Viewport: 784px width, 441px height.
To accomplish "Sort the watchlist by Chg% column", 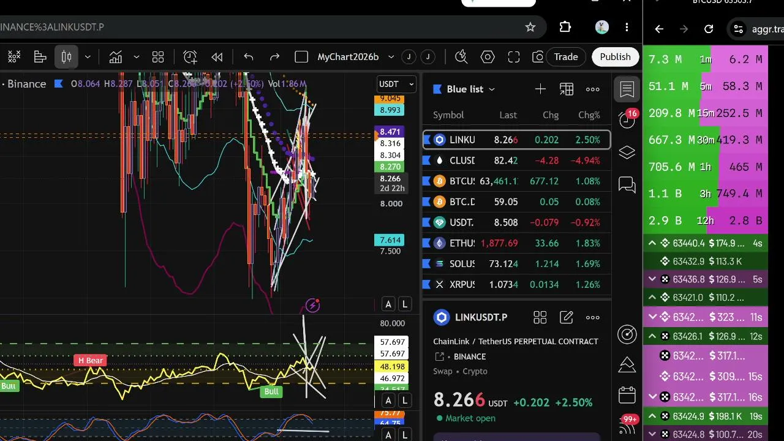I will click(x=589, y=115).
